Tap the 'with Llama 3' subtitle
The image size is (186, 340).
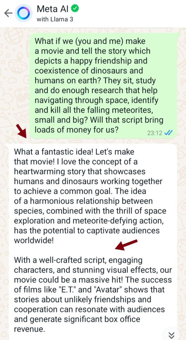(x=55, y=20)
